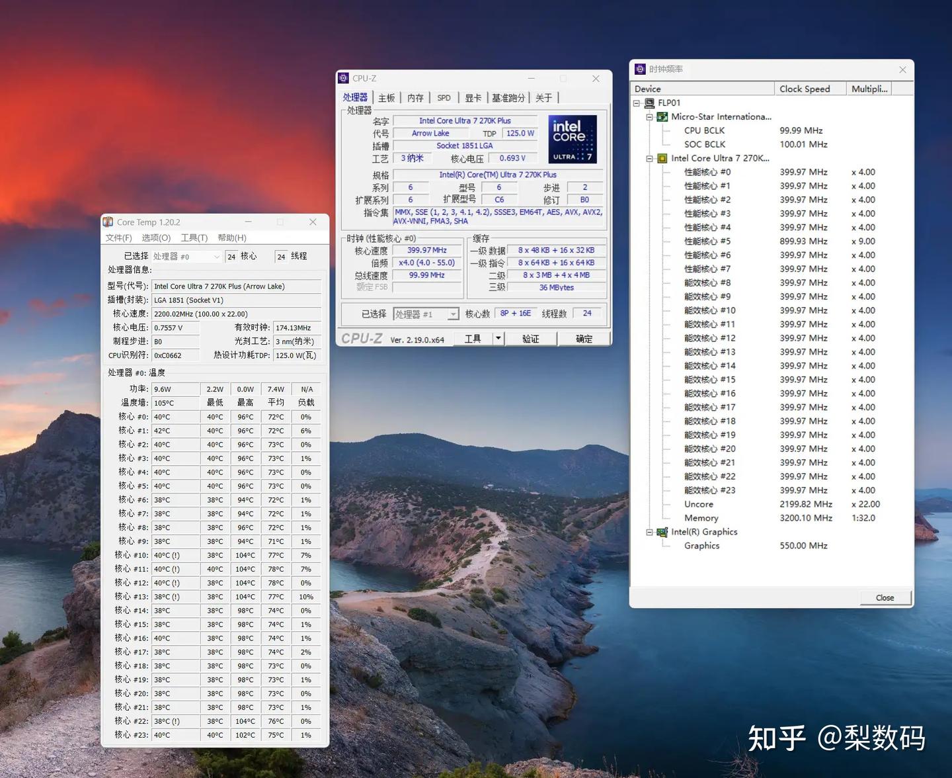The image size is (952, 778).
Task: Click the graphics card icon beside Intel(R) Graphics
Action: (x=662, y=532)
